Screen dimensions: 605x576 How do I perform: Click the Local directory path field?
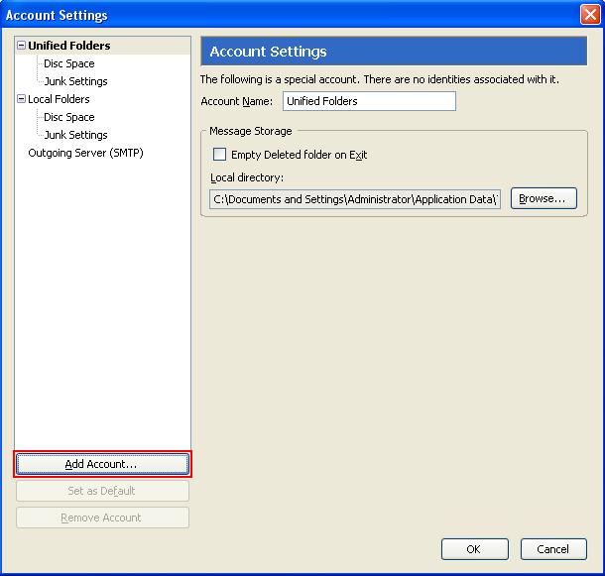click(355, 199)
